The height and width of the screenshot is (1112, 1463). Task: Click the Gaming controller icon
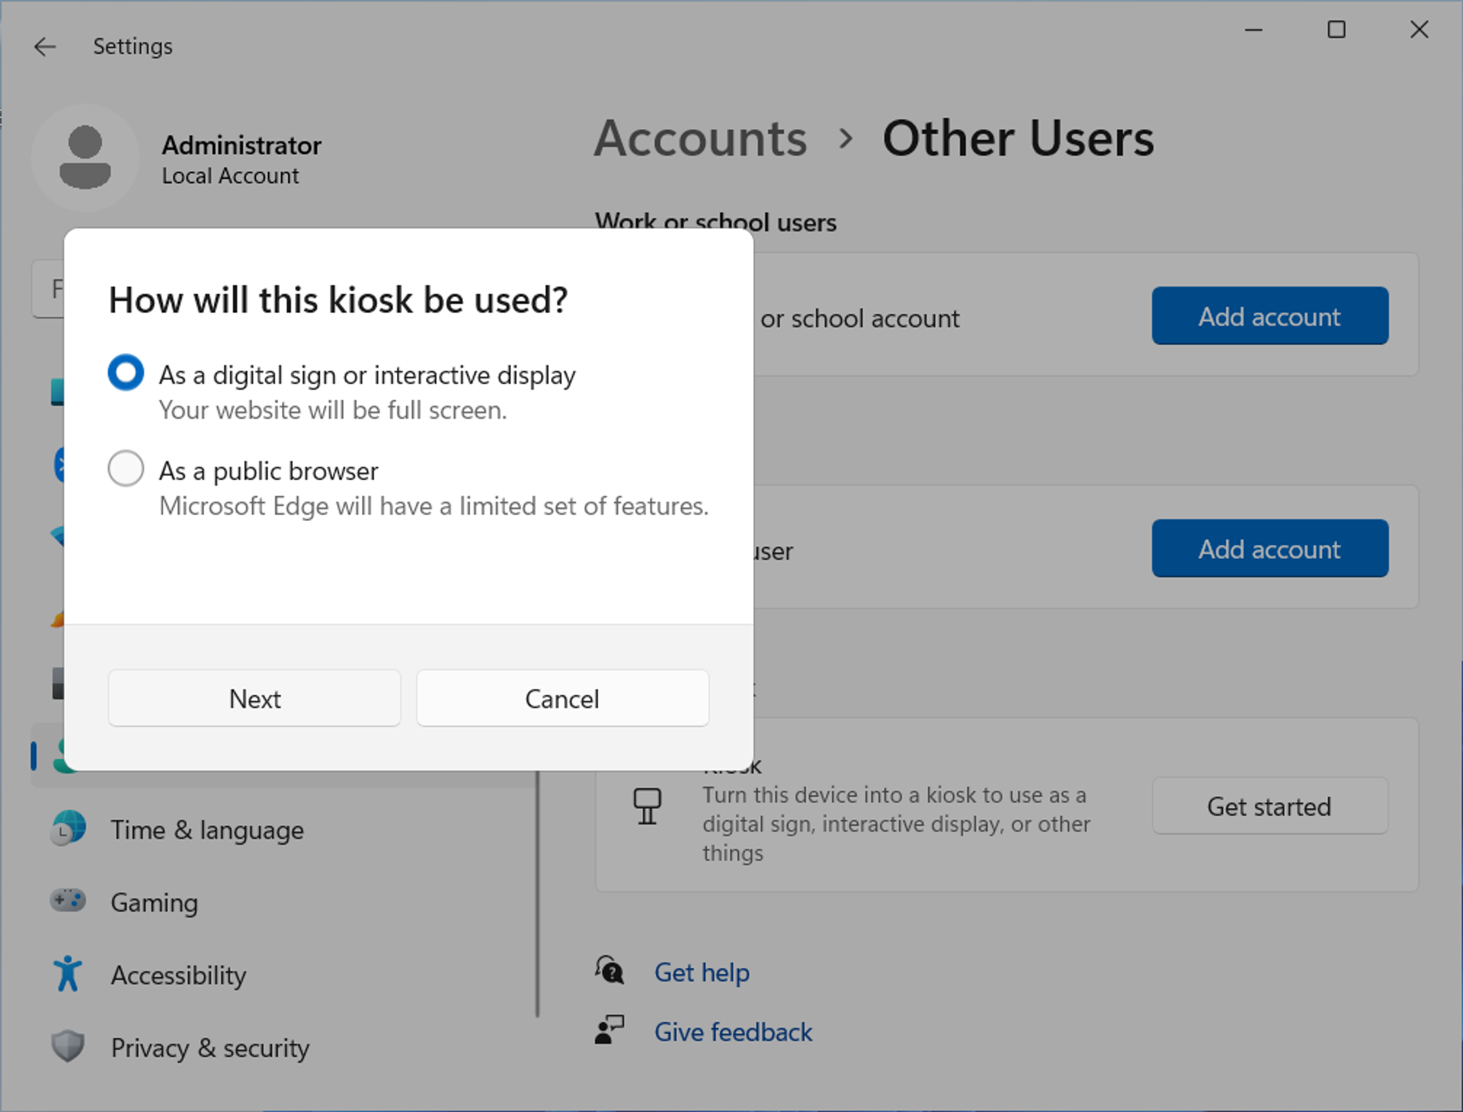pyautogui.click(x=68, y=900)
